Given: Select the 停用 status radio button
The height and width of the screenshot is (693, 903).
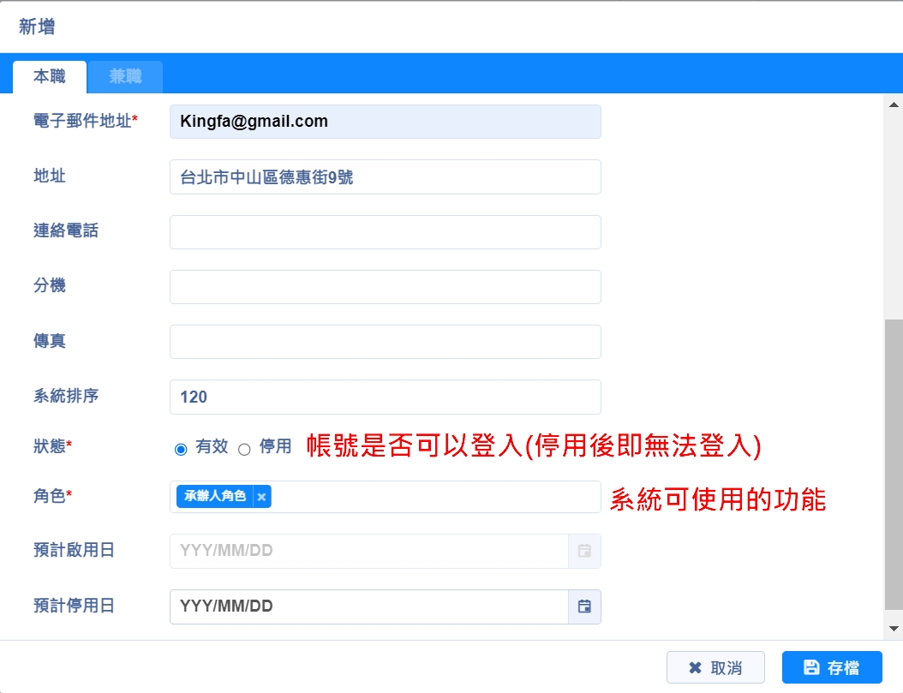Looking at the screenshot, I should (x=244, y=449).
